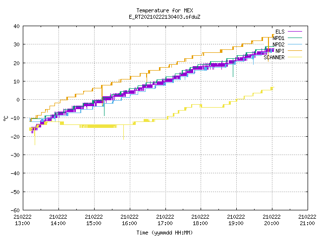
Task: Click the x-axis tick label 16:00
Action: coord(129,223)
